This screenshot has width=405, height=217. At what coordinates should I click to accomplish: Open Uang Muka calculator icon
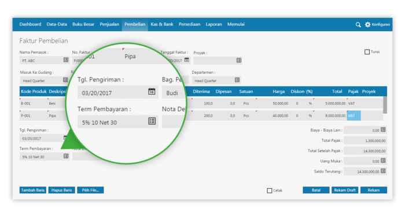pos(383,160)
